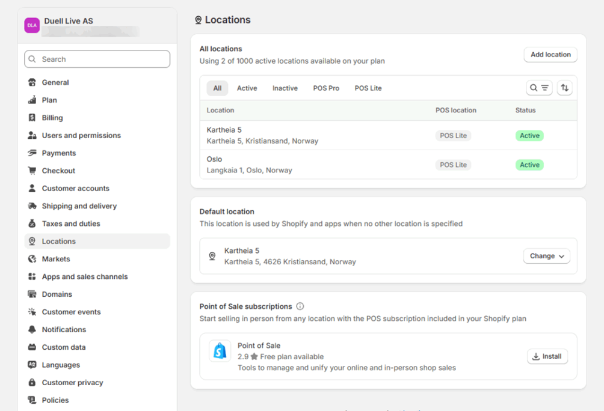
Task: Open Shipping and delivery settings
Action: tap(79, 206)
